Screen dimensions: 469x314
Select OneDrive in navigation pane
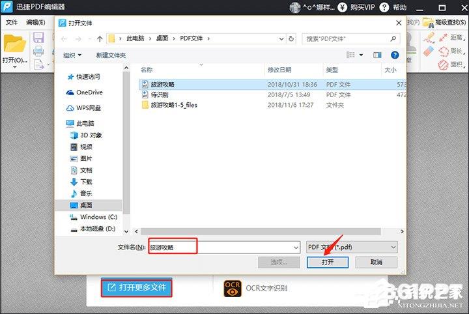coord(85,93)
